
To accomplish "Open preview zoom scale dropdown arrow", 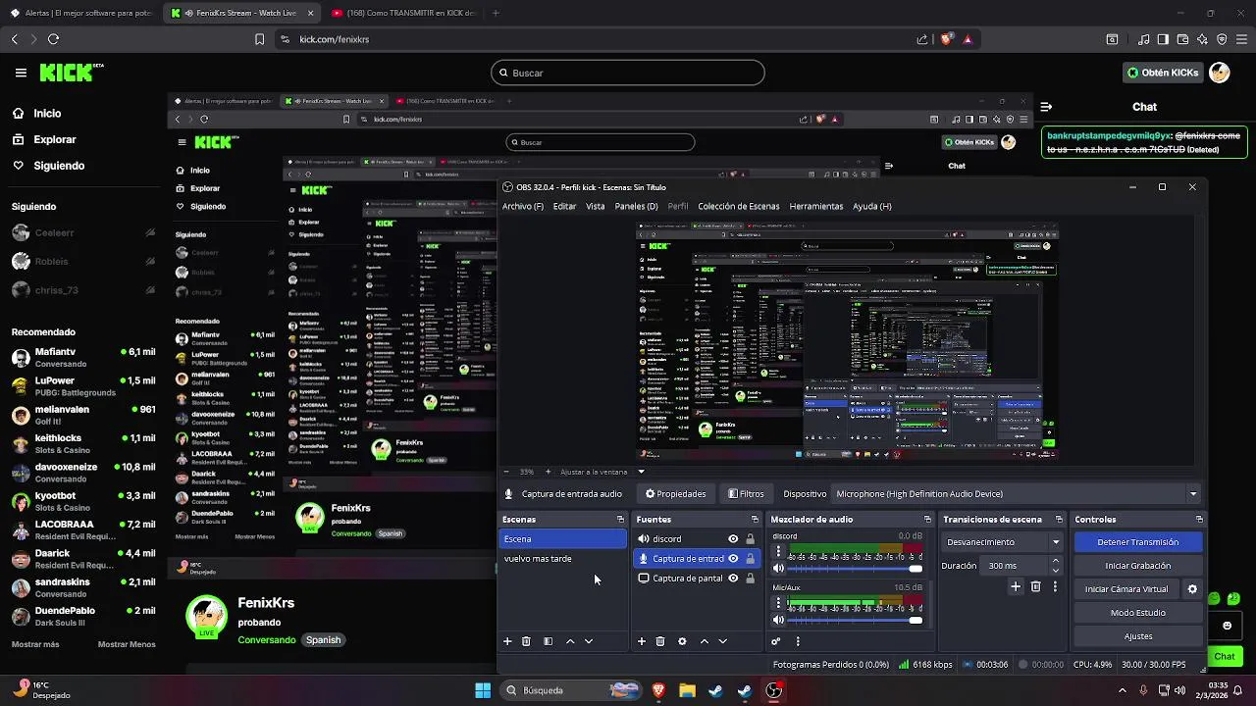I will coord(641,472).
